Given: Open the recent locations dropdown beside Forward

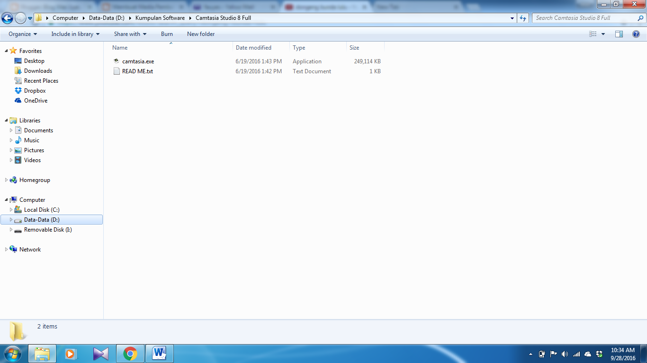Looking at the screenshot, I should (30, 18).
